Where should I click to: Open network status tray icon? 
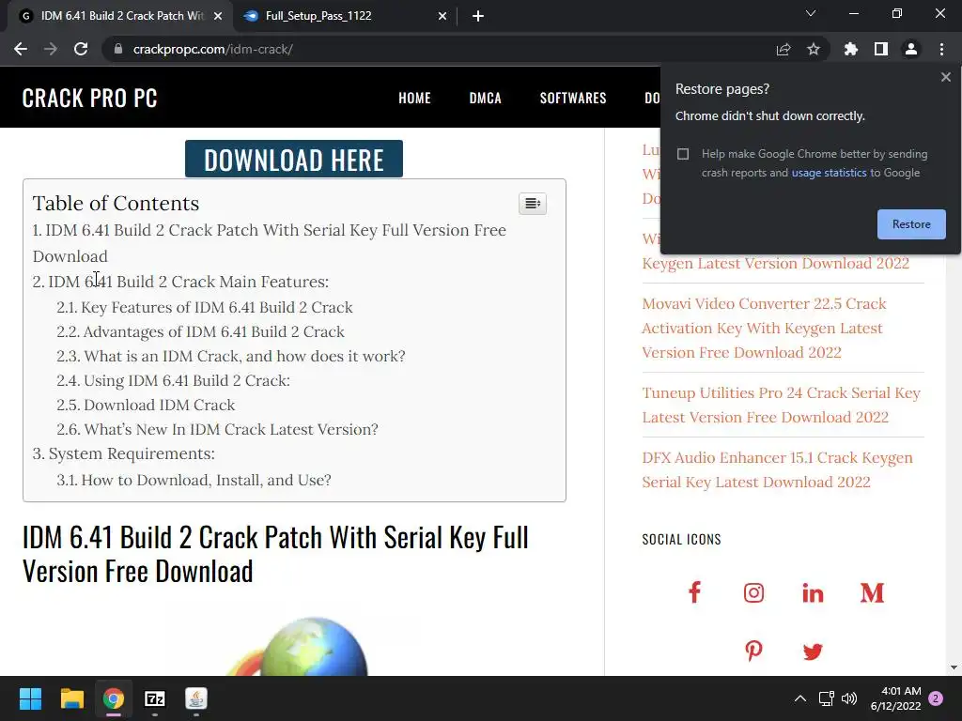[827, 698]
